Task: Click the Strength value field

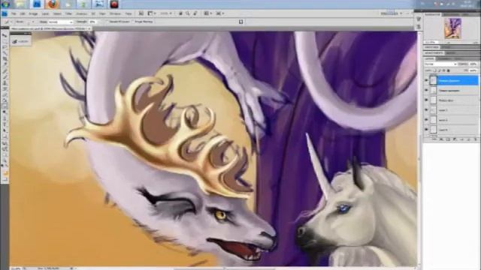Action: 93,22
